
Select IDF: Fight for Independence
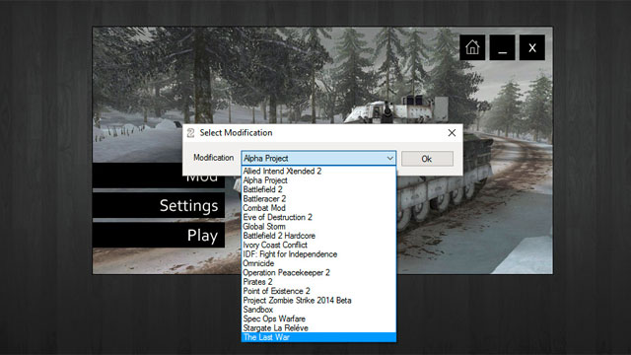[x=318, y=254]
